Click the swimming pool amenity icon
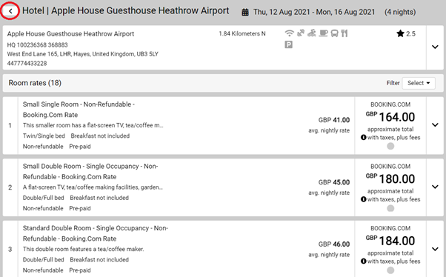 pyautogui.click(x=312, y=33)
